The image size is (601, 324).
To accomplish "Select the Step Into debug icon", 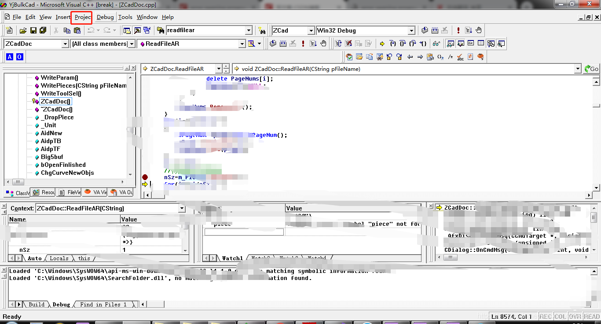I will coord(392,44).
